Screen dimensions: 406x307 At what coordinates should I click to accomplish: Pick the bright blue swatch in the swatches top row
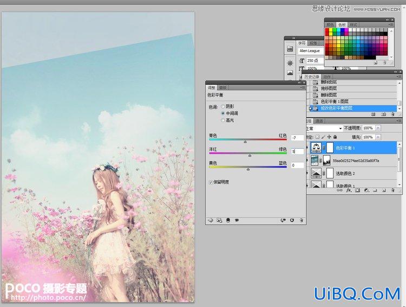point(342,30)
